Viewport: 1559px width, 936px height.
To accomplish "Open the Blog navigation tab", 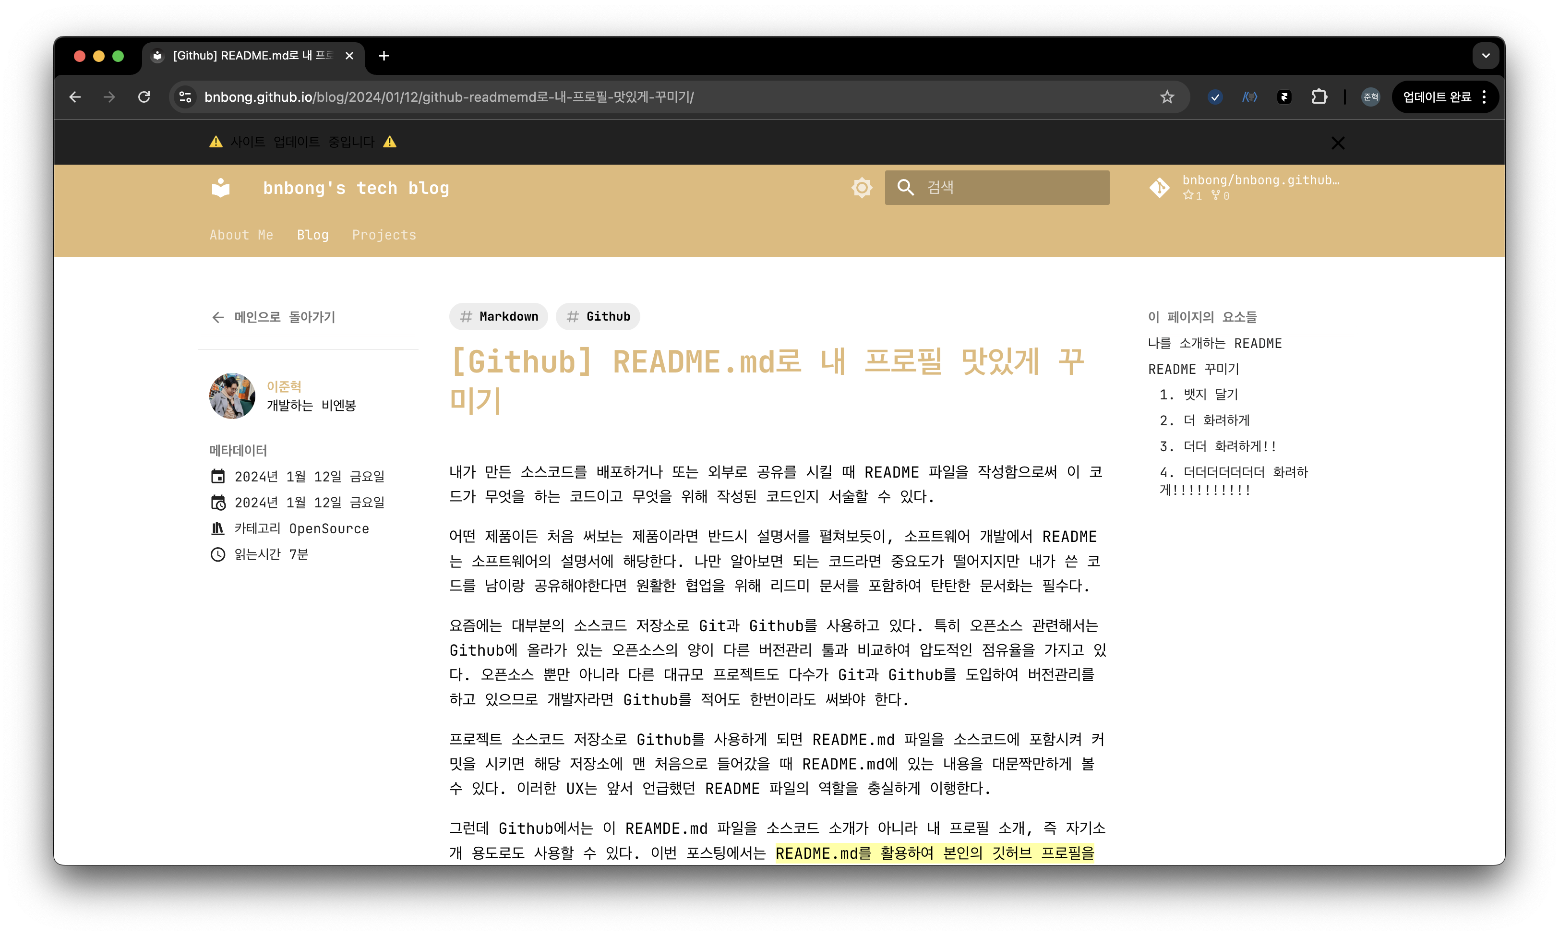I will point(313,235).
